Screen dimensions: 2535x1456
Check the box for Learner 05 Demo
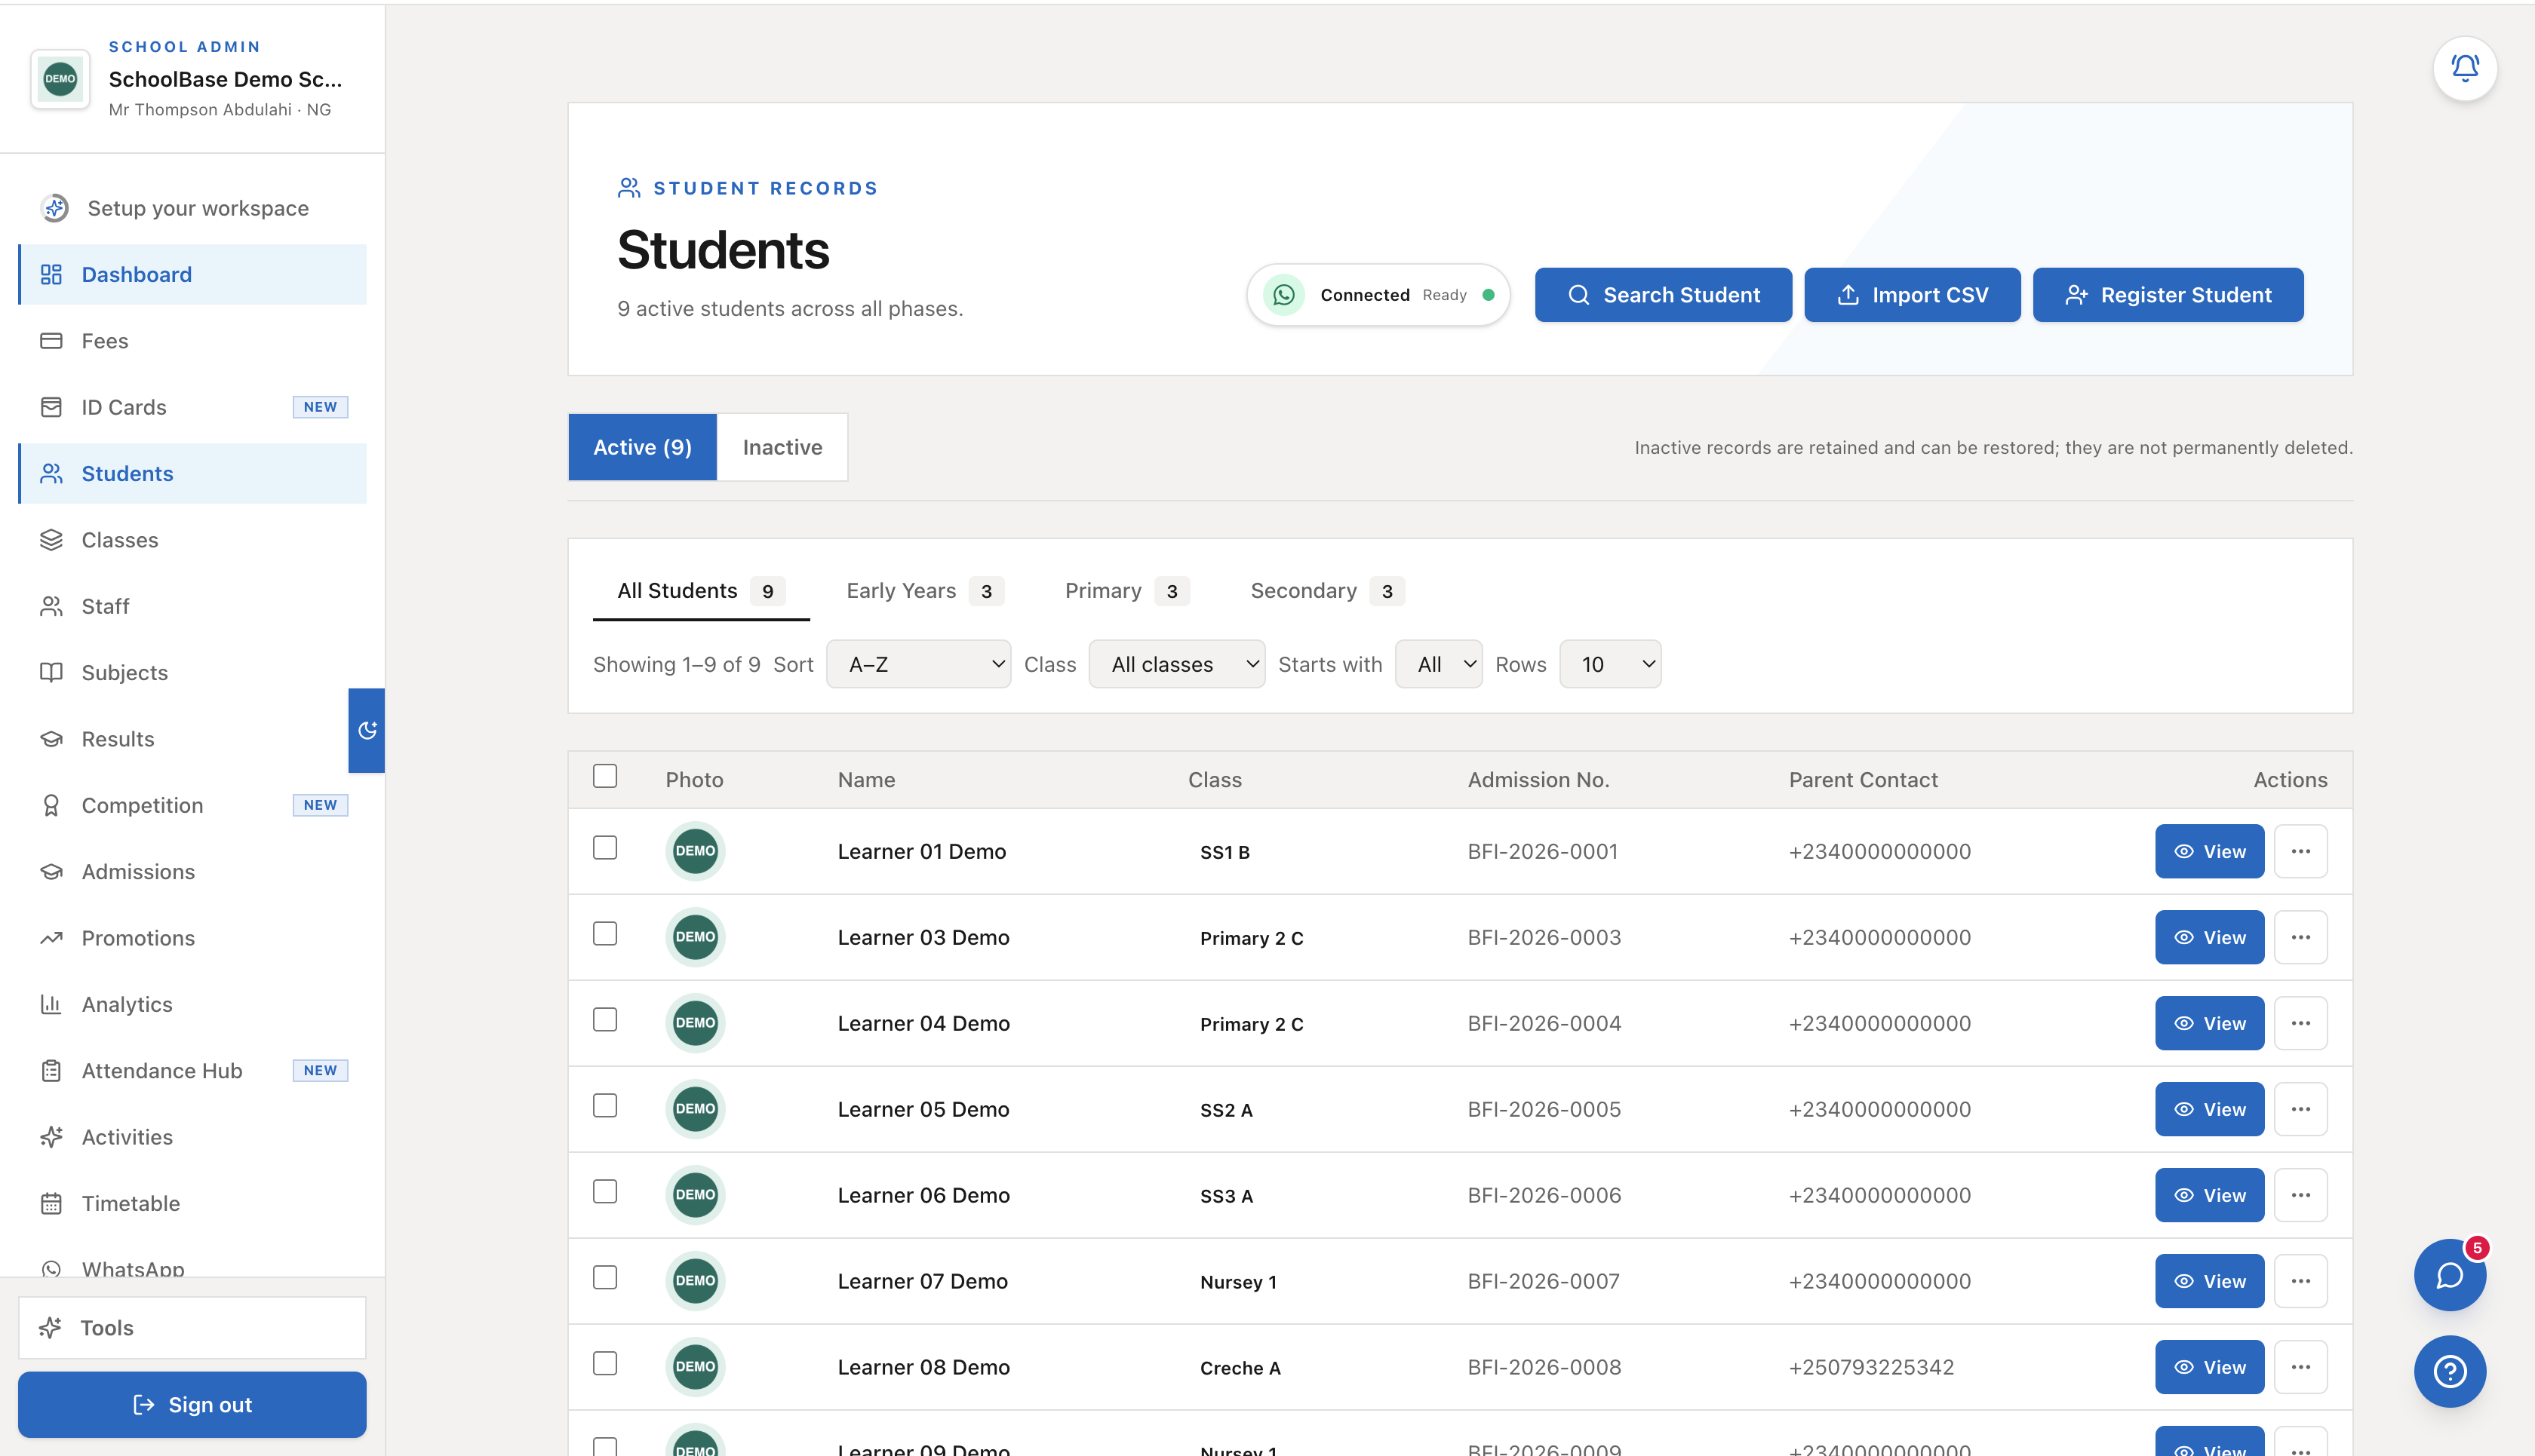[605, 1106]
